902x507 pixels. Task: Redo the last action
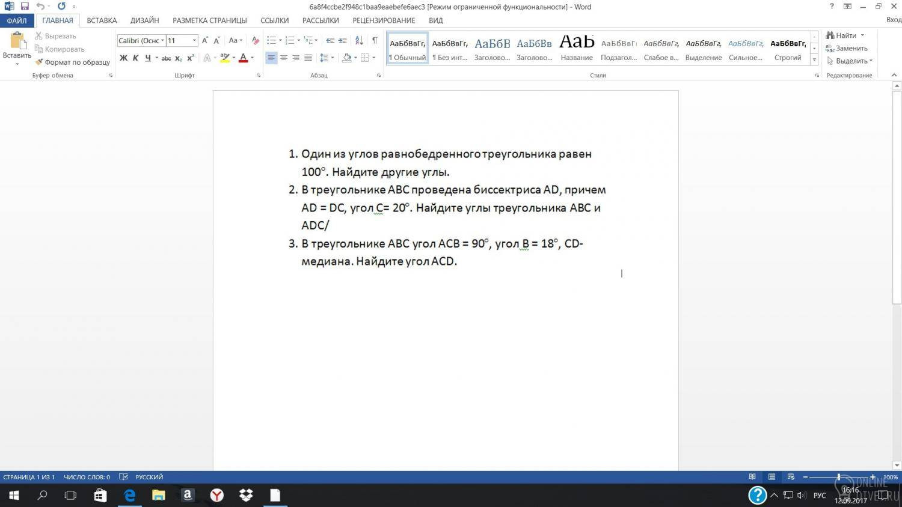[x=61, y=7]
